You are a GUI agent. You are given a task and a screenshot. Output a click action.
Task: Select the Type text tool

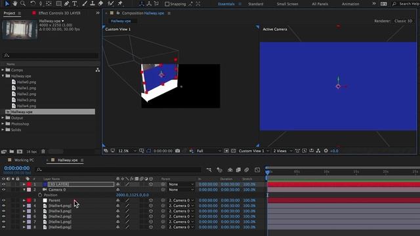pyautogui.click(x=74, y=3)
